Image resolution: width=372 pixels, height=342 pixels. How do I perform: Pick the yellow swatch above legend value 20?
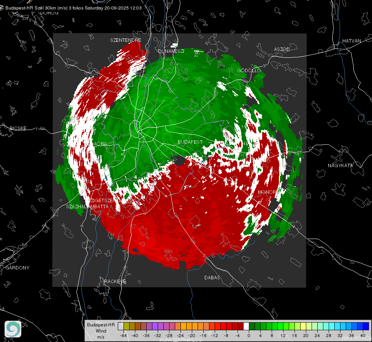coord(303,326)
